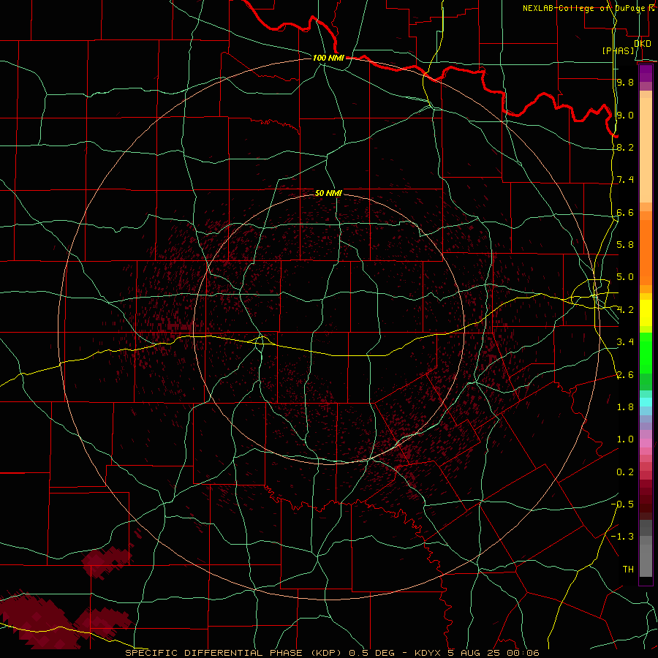This screenshot has width=658, height=658.
Task: Click the cyan swatch in color scale
Action: click(646, 402)
